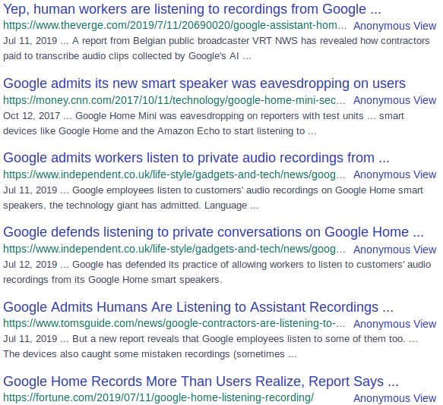The width and height of the screenshot is (443, 405).
Task: Open the independent.co.uk URL under 'Google admits workers'
Action: click(174, 174)
